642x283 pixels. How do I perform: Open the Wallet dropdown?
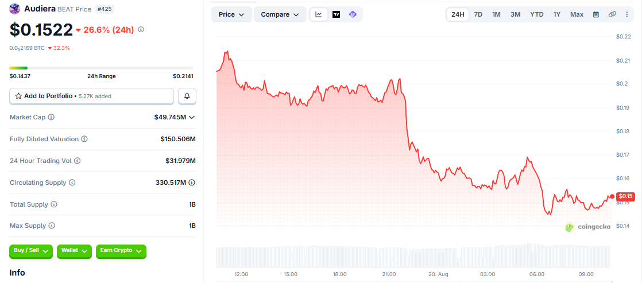(74, 251)
